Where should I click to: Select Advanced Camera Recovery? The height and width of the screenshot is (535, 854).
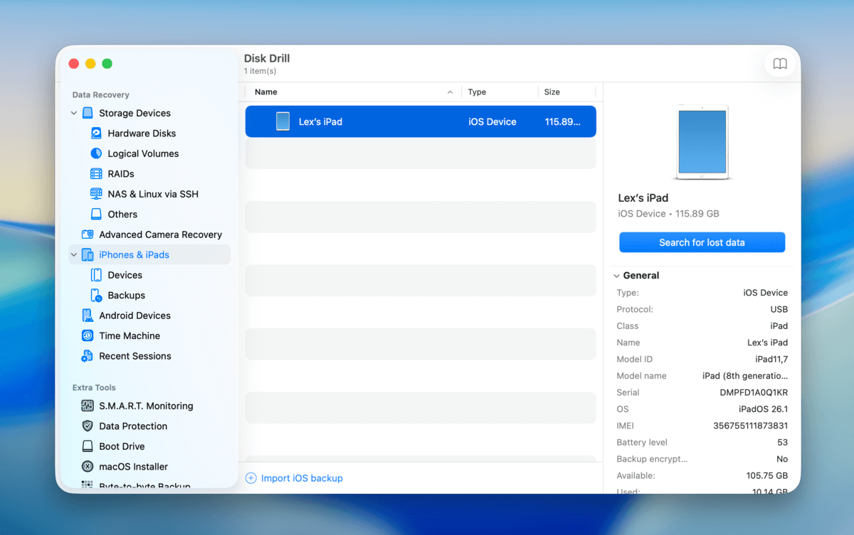(x=86, y=234)
